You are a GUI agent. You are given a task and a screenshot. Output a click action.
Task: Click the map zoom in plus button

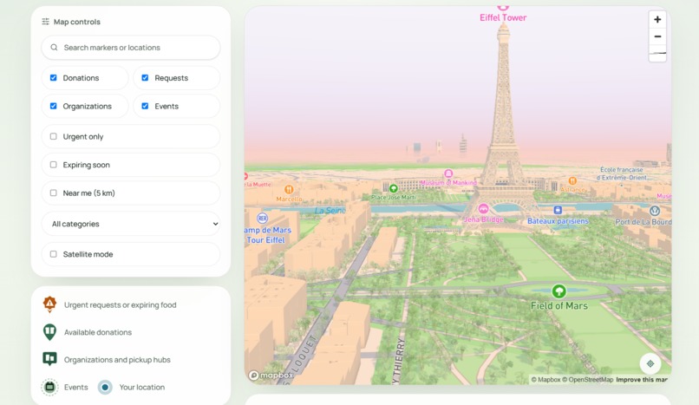(x=657, y=20)
